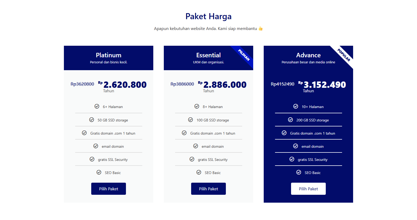
Task: Click check icon beside 100 GB SSD storage
Action: pyautogui.click(x=190, y=120)
